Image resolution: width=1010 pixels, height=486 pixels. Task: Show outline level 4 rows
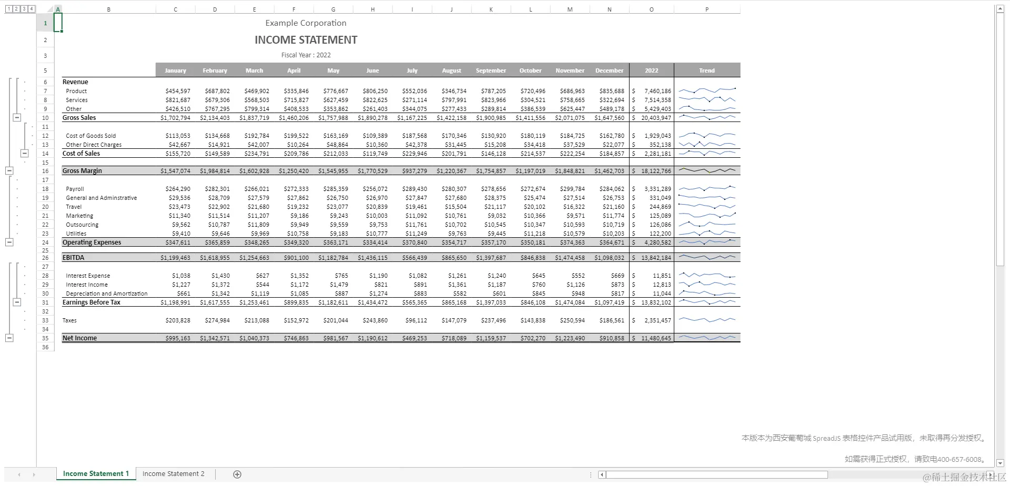point(32,9)
